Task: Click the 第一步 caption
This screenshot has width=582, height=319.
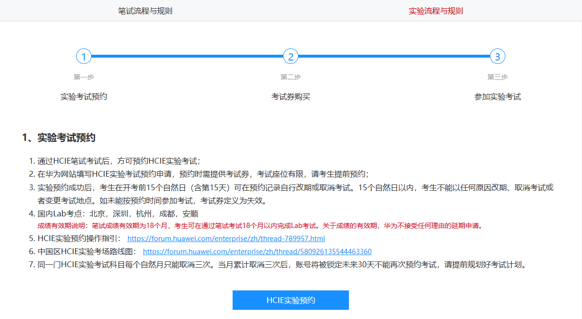Action: click(x=84, y=77)
